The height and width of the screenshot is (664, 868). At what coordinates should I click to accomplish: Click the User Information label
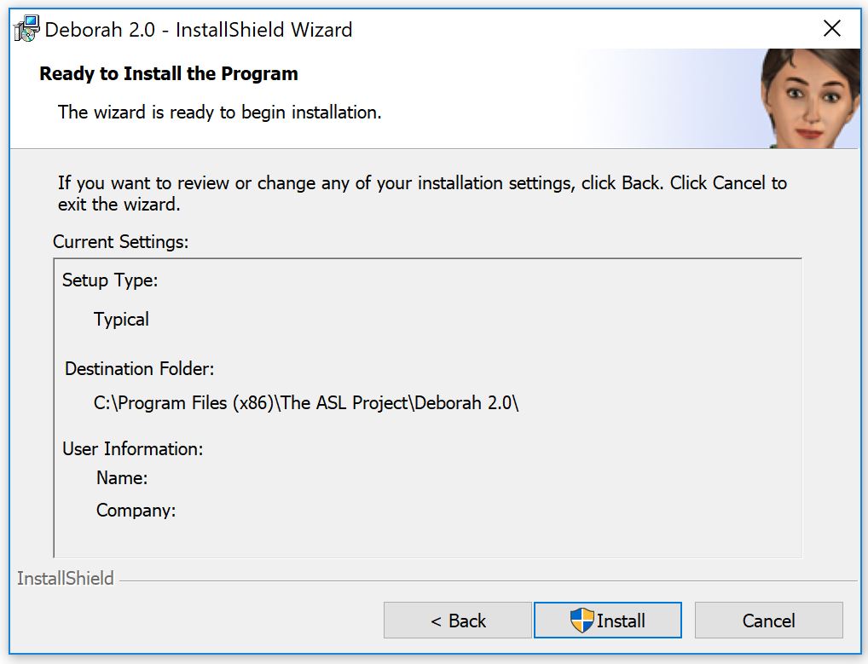click(133, 448)
